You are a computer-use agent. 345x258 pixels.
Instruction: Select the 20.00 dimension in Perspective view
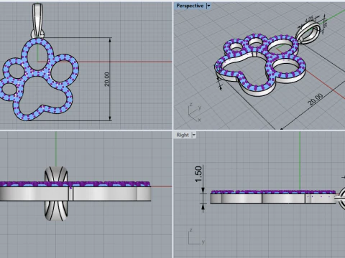(x=316, y=100)
